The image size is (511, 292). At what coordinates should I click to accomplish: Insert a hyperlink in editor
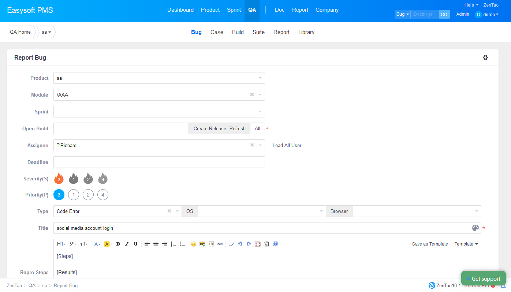point(220,244)
